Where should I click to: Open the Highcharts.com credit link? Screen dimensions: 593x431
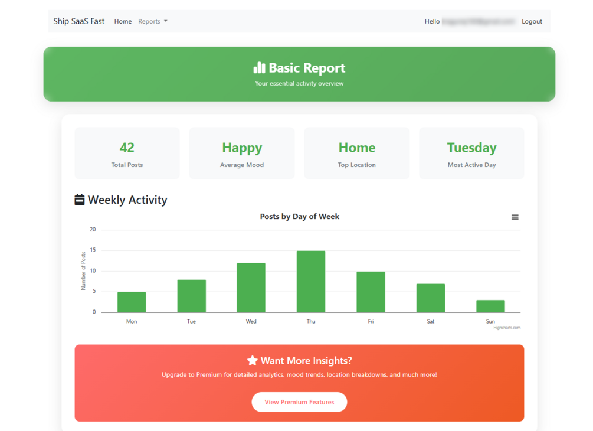click(x=507, y=328)
